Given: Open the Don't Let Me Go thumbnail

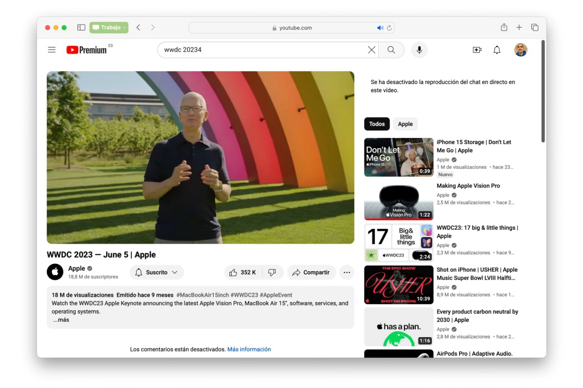Looking at the screenshot, I should point(399,157).
